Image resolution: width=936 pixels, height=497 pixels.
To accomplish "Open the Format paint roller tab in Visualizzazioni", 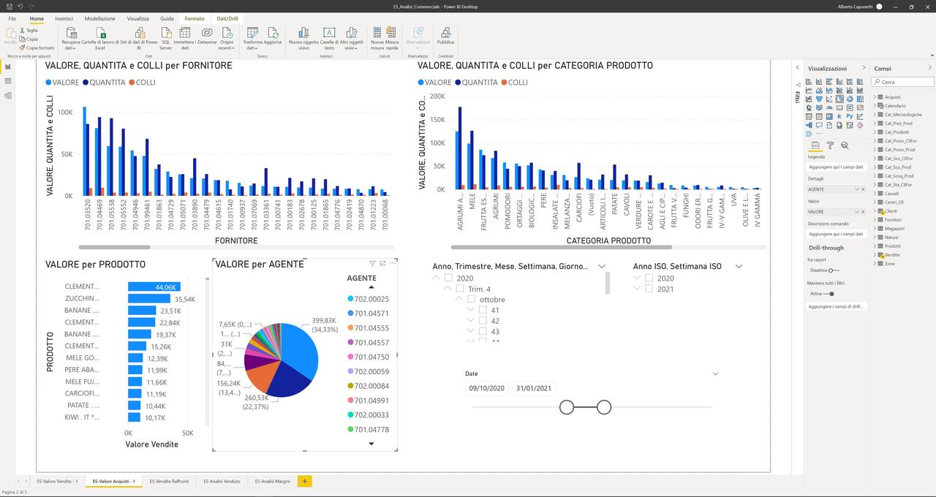I will click(x=830, y=145).
